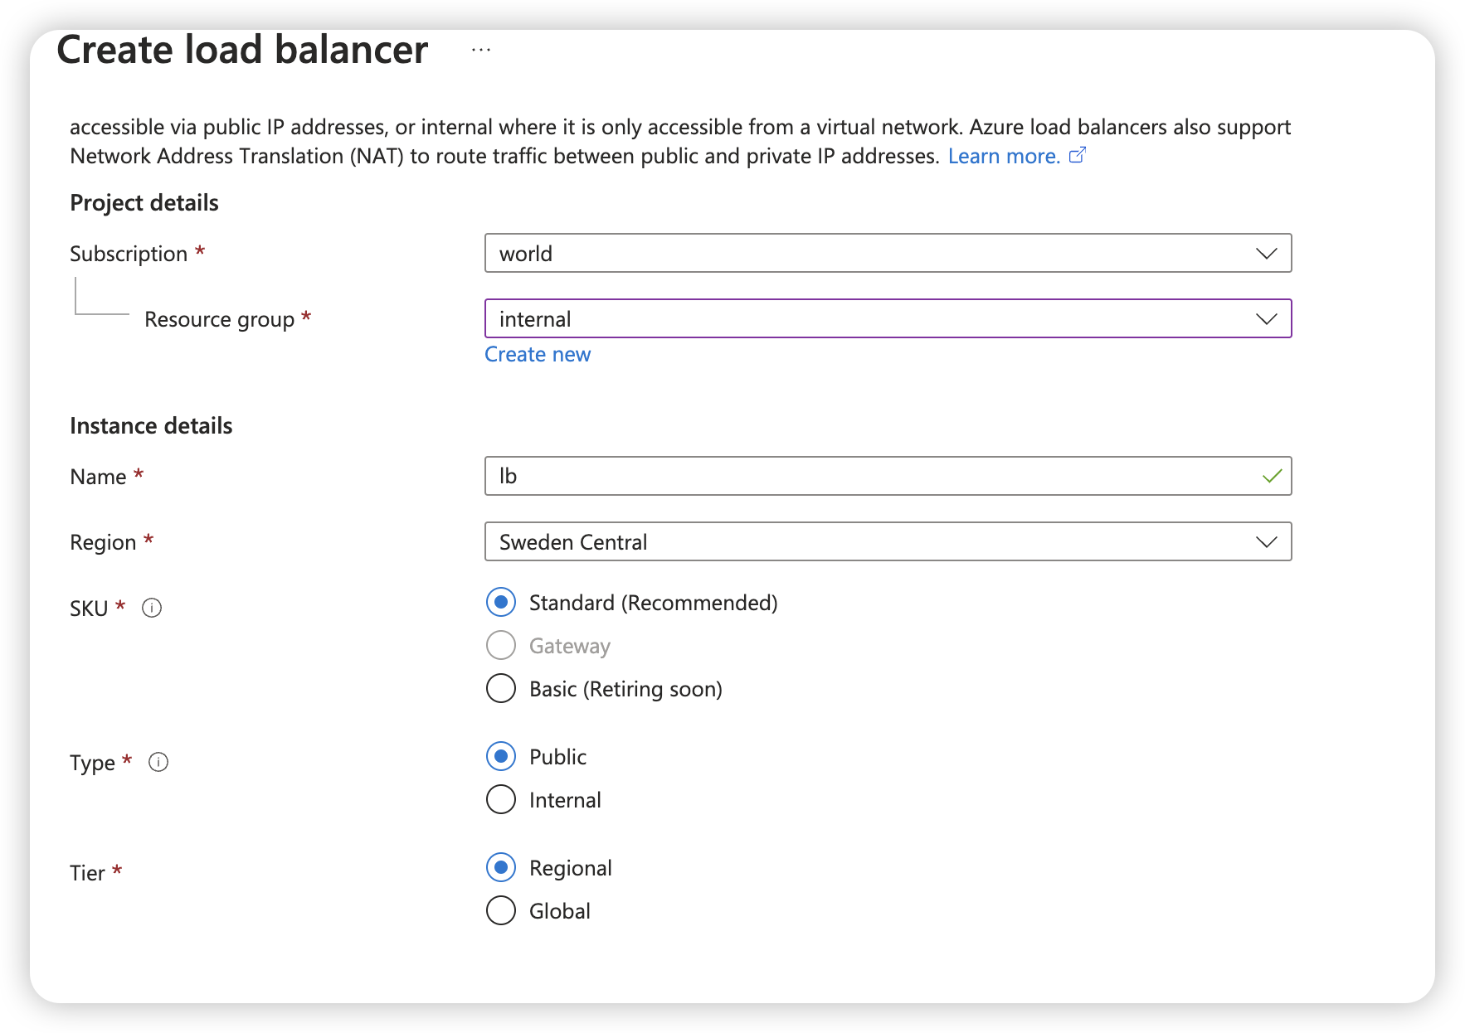Select Standard (Recommended) SKU
The image size is (1465, 1033).
(501, 602)
